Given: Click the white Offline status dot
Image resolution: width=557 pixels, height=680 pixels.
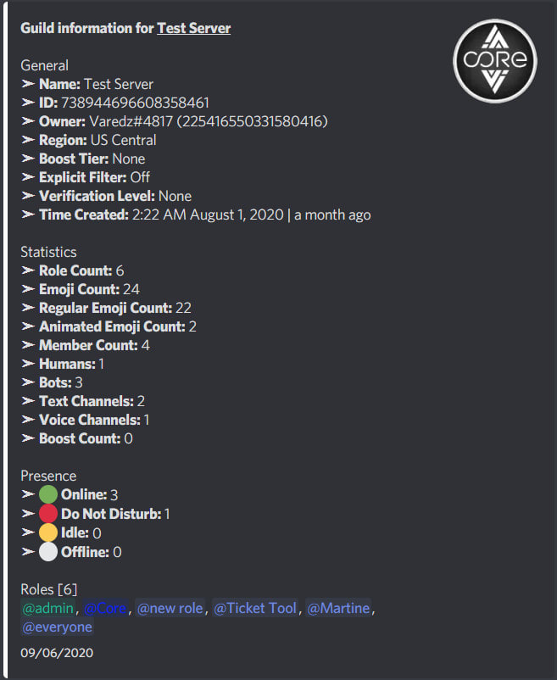Looking at the screenshot, I should click(48, 551).
